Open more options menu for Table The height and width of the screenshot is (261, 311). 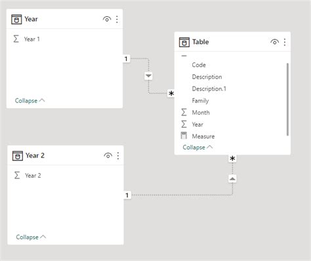[x=285, y=42]
